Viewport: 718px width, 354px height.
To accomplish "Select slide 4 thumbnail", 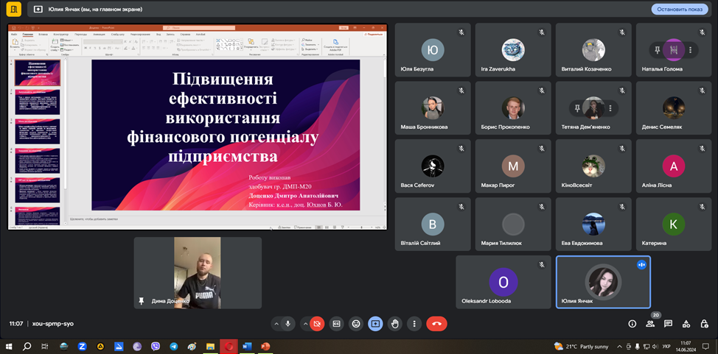I will tap(37, 160).
